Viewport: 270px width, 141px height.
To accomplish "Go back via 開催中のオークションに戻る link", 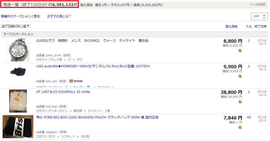I will 21,16.
